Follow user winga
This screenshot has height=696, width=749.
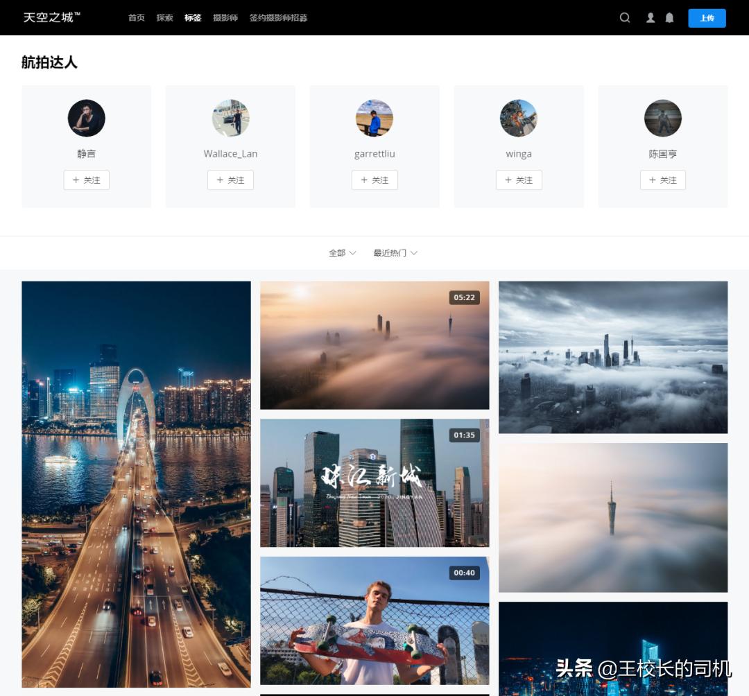(519, 180)
